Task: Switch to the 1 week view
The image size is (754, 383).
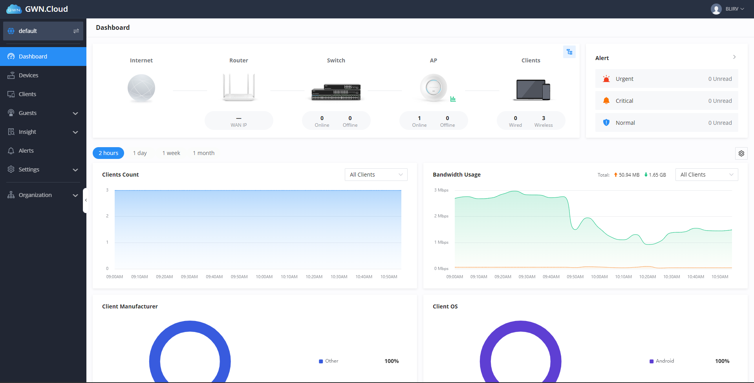Action: coord(171,153)
